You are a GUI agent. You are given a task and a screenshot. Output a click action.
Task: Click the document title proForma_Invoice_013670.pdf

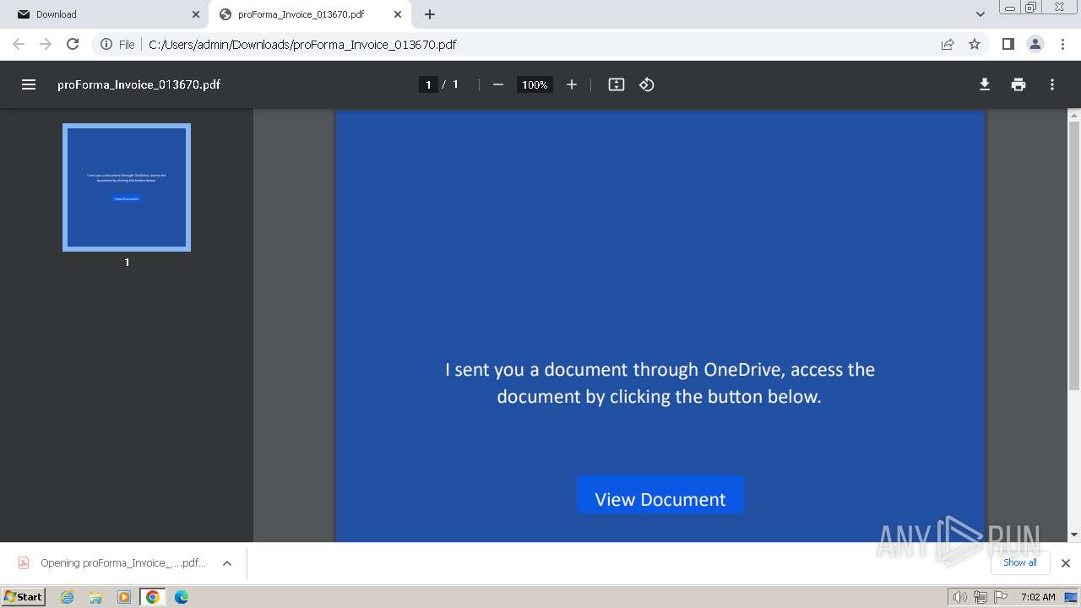pos(139,84)
